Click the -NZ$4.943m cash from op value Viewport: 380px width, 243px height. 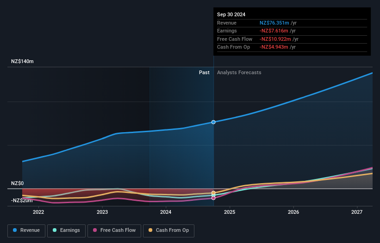click(274, 47)
